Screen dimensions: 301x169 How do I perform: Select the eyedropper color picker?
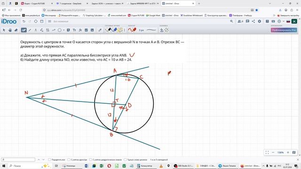click(x=100, y=30)
